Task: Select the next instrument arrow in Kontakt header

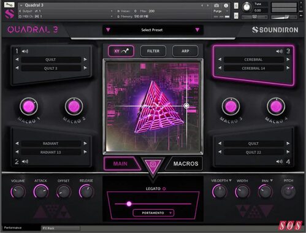Action: coord(208,6)
